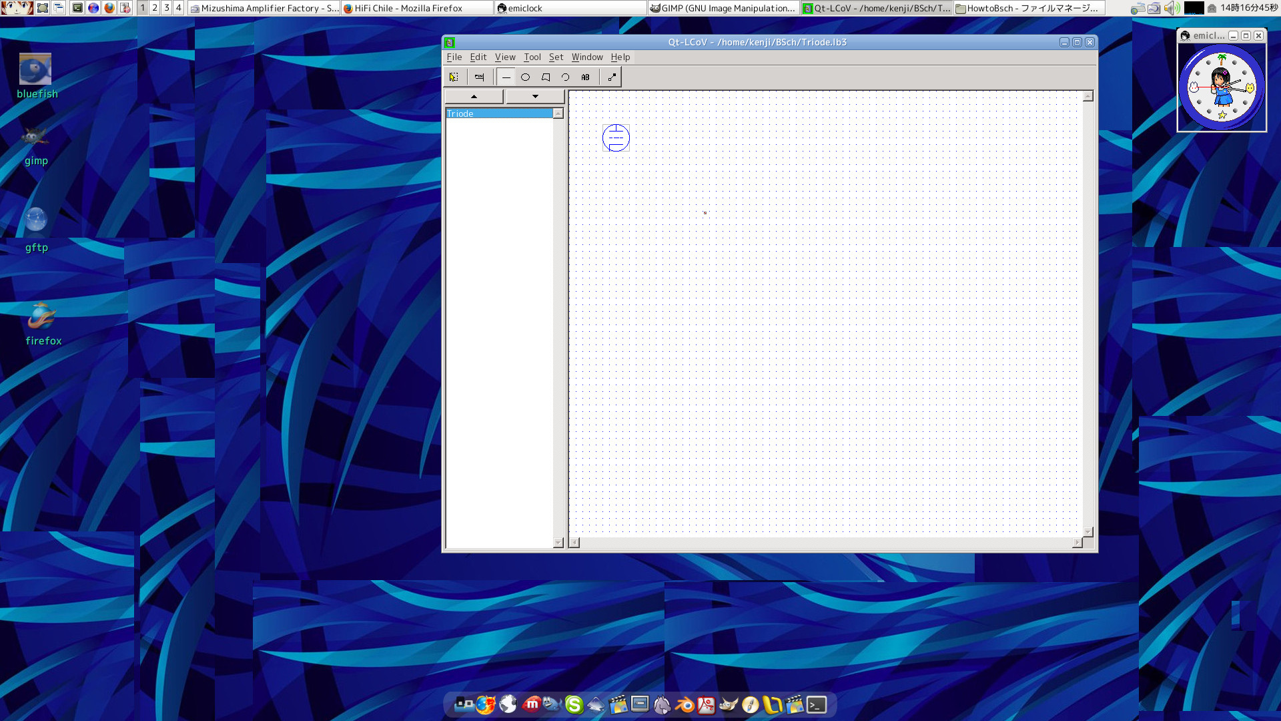
Task: Choose the Ellipse drawing tool
Action: point(526,77)
